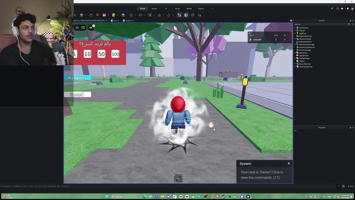Image resolution: width=355 pixels, height=200 pixels.
Task: Select ServerStorage in Explorer
Action: point(305,50)
